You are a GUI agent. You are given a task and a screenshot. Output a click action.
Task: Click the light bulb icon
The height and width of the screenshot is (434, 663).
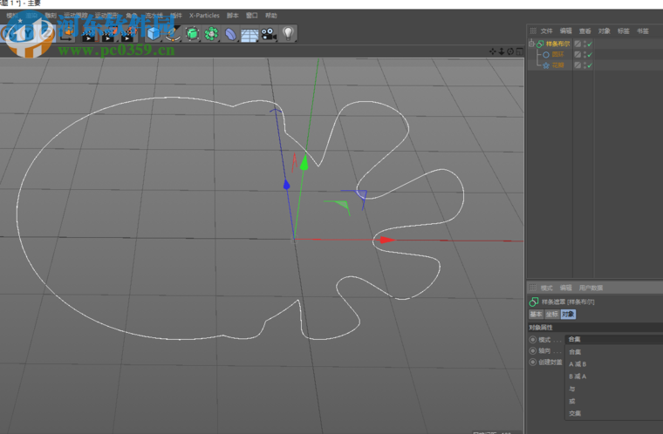click(x=288, y=33)
